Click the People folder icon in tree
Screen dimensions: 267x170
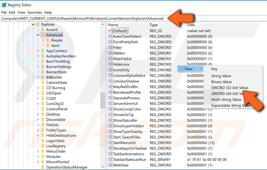[x=48, y=40]
